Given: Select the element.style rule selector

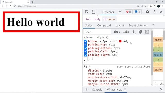Looking at the screenshot, I should tap(94, 37).
